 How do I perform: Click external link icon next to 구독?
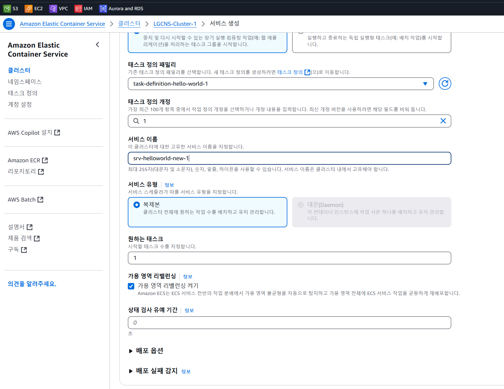point(24,250)
